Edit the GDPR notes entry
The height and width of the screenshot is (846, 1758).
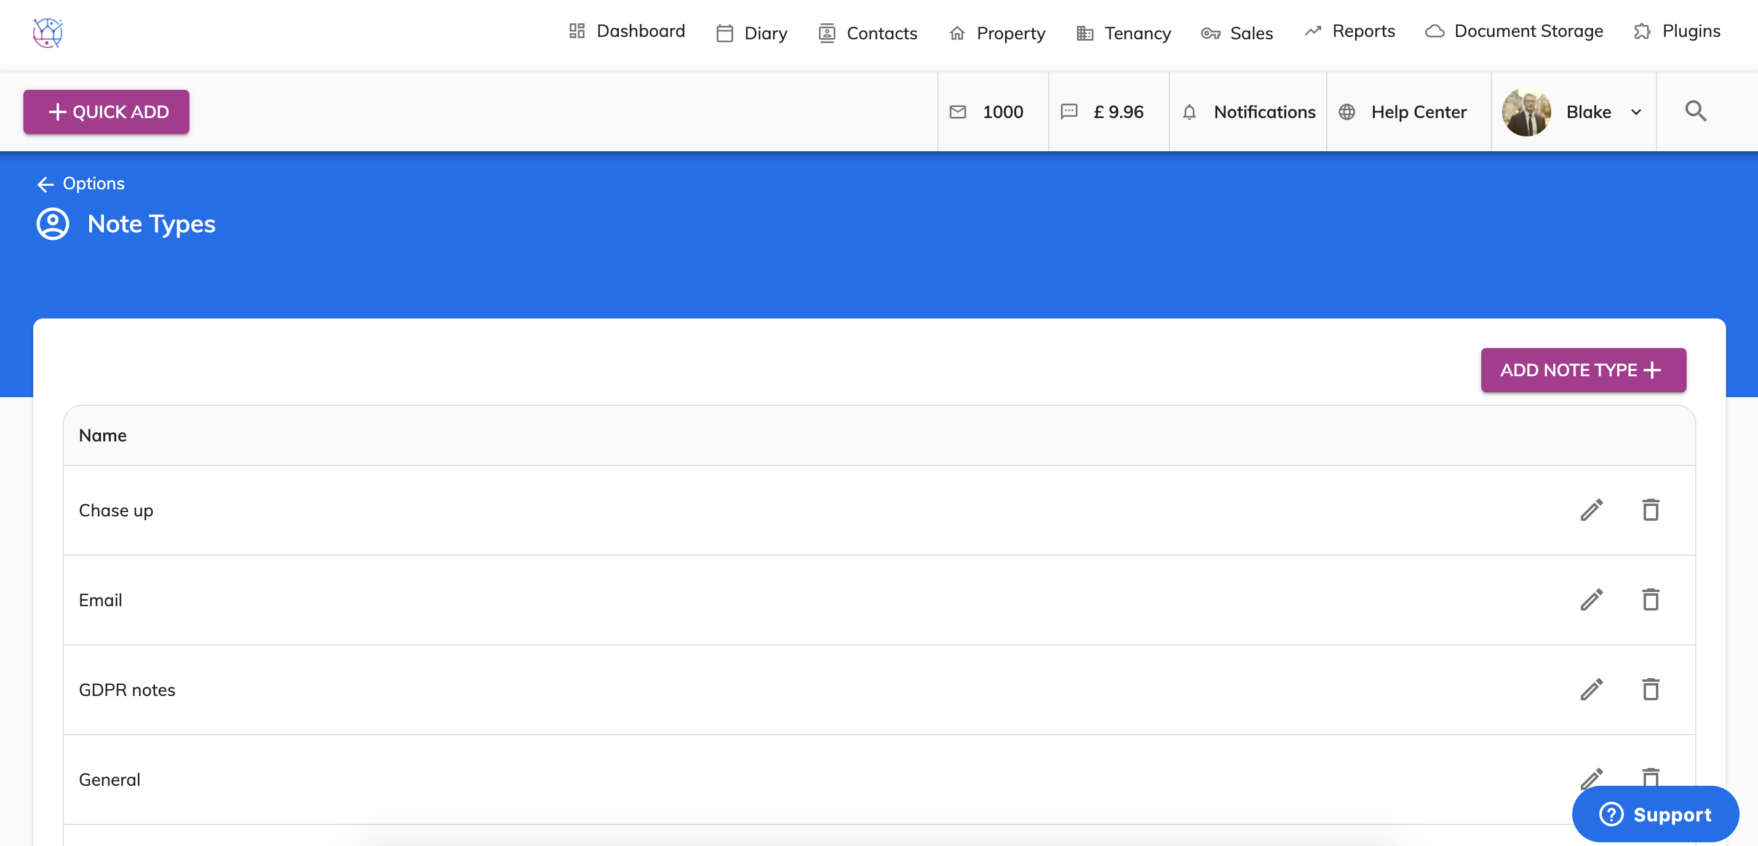click(1591, 689)
